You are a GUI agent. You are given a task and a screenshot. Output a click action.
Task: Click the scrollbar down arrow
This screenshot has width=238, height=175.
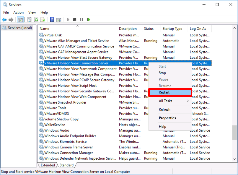(234, 159)
